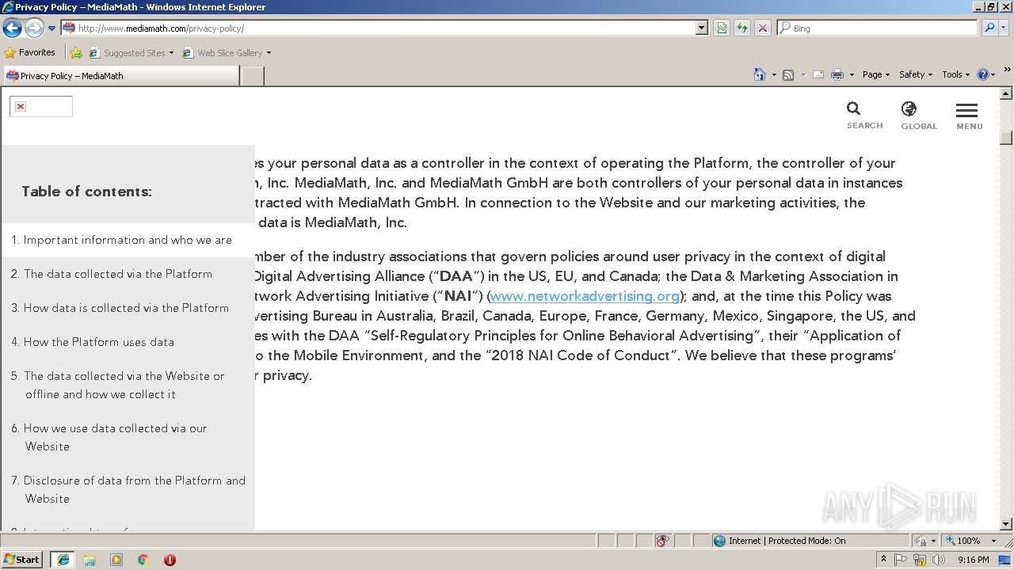
Task: Open the www.networkadvertising.org link
Action: click(585, 296)
